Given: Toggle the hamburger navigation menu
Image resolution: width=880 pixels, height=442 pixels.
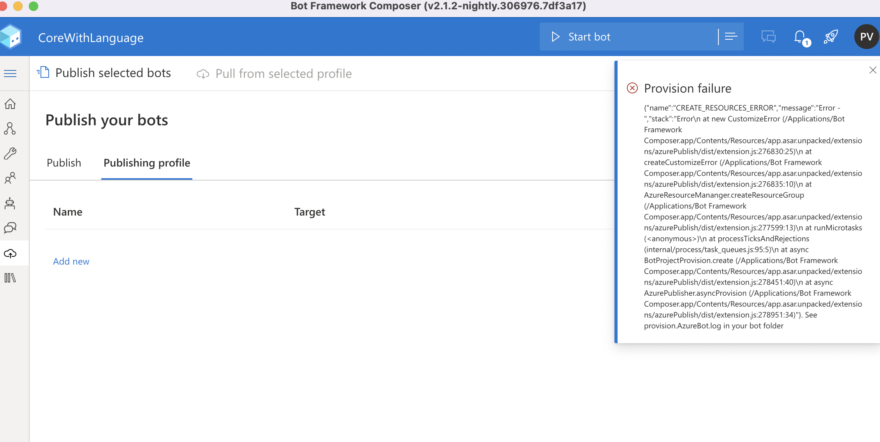Looking at the screenshot, I should [10, 74].
